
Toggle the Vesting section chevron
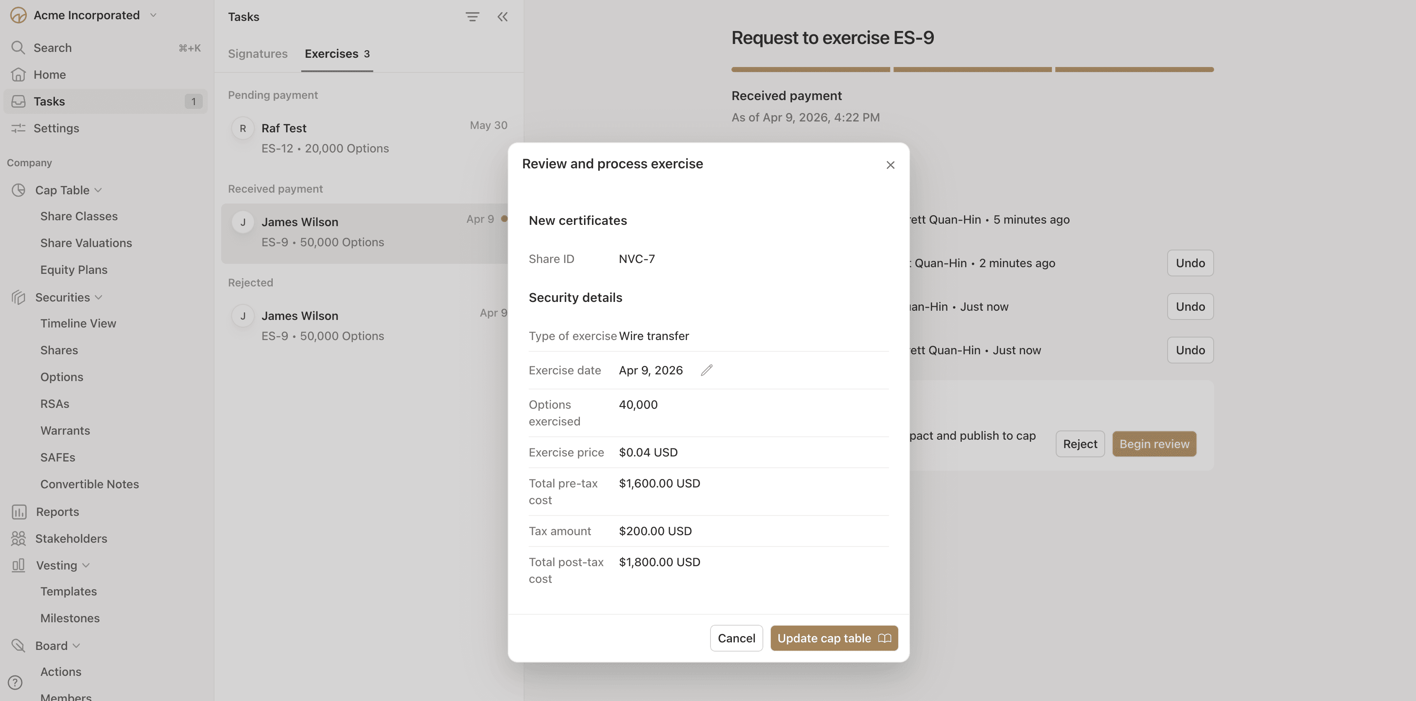(86, 565)
